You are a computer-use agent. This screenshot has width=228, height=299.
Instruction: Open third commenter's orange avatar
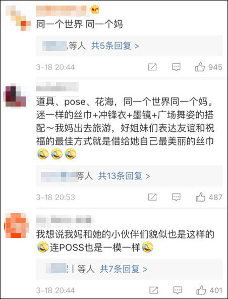[x=17, y=225]
